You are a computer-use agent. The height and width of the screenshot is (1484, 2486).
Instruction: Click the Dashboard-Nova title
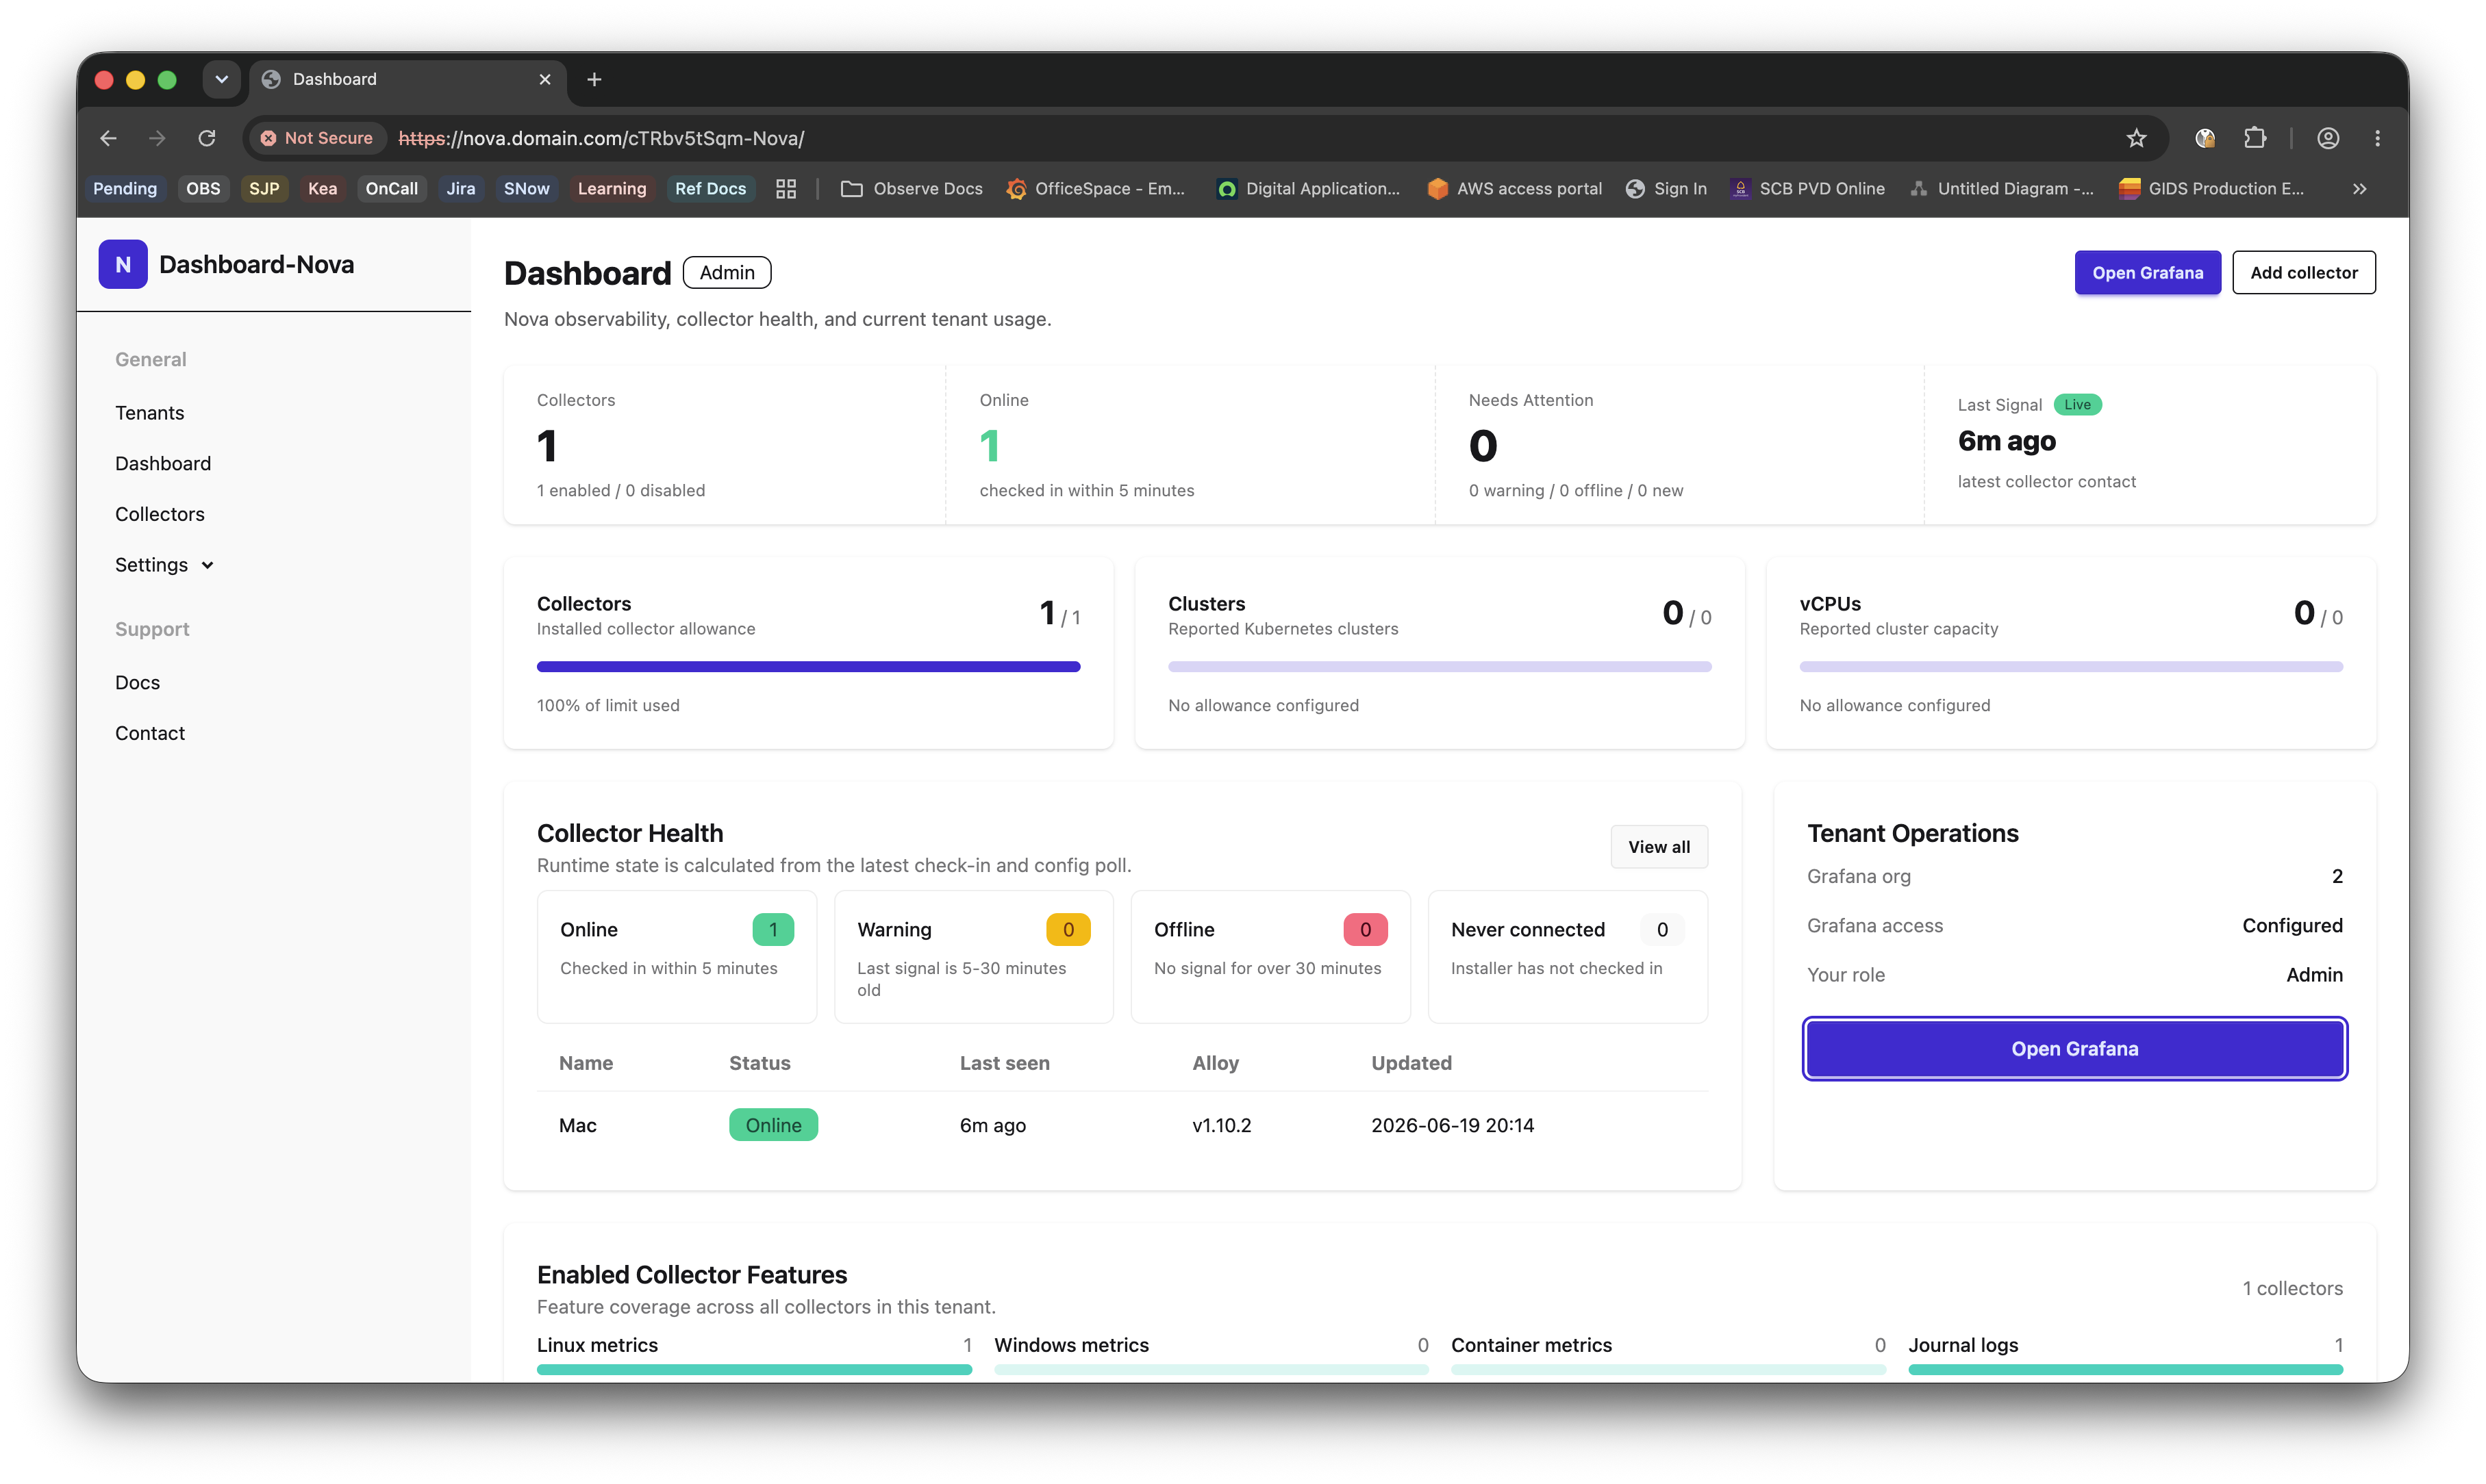(x=256, y=264)
